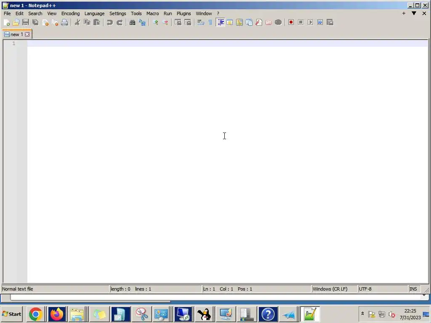Close the 'new 1' tab with its X

27,34
